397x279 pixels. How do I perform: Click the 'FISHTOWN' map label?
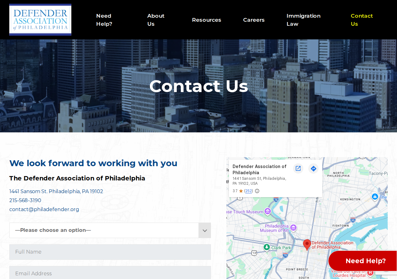(x=341, y=226)
